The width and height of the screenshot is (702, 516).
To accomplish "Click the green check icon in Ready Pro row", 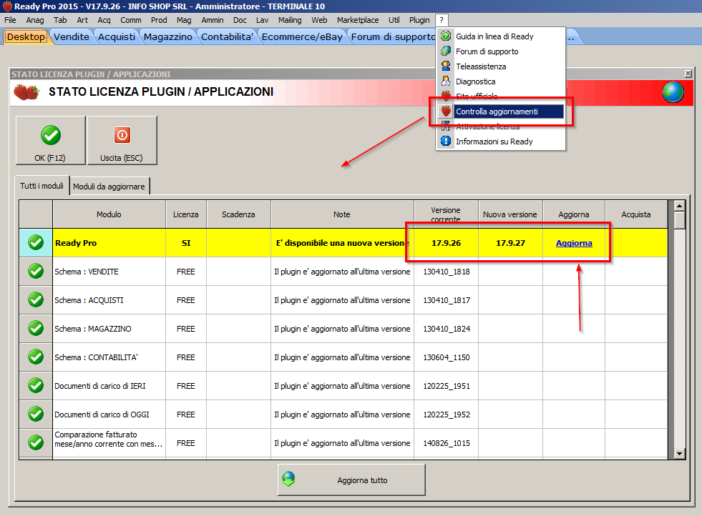I will (36, 243).
